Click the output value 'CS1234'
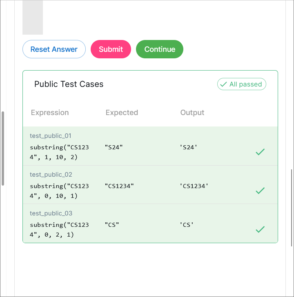 194,186
